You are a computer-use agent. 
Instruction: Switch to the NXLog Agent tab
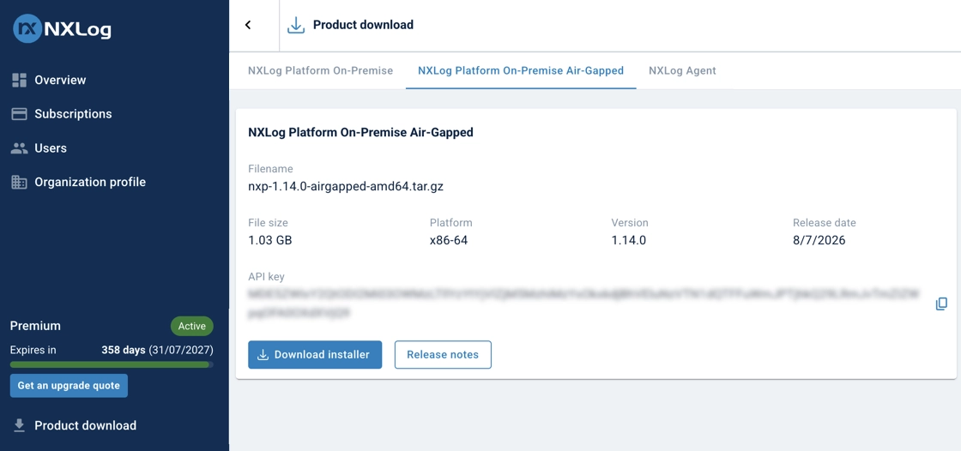pos(682,70)
